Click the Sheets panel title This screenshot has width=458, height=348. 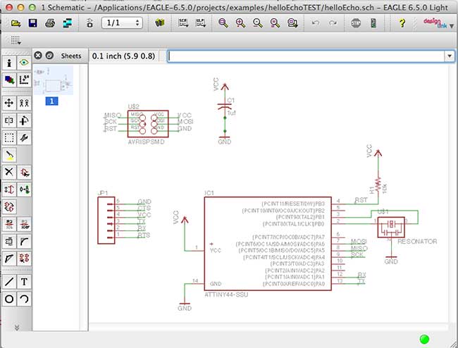[x=71, y=56]
